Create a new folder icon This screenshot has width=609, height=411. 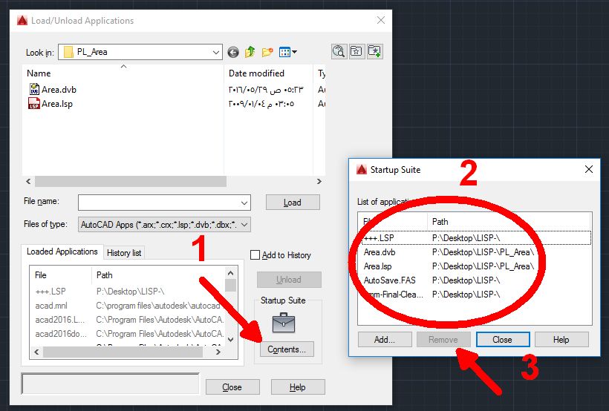click(x=267, y=52)
